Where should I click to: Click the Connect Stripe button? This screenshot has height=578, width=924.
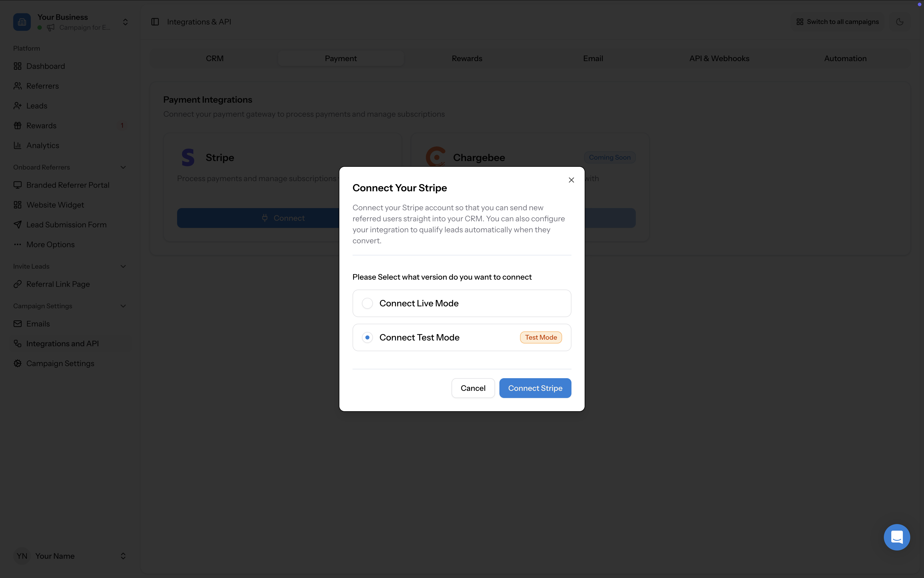pos(535,388)
